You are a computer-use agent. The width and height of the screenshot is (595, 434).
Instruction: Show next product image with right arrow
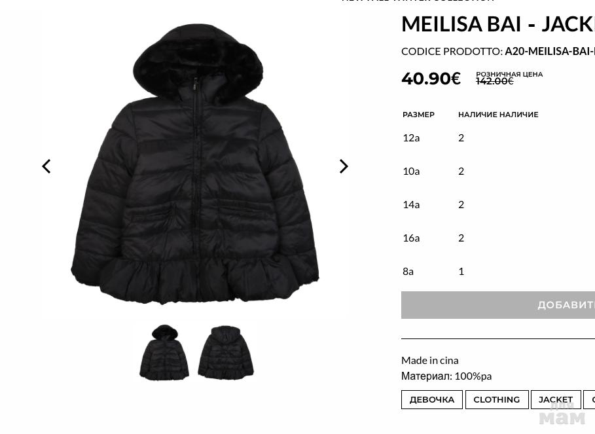point(344,166)
